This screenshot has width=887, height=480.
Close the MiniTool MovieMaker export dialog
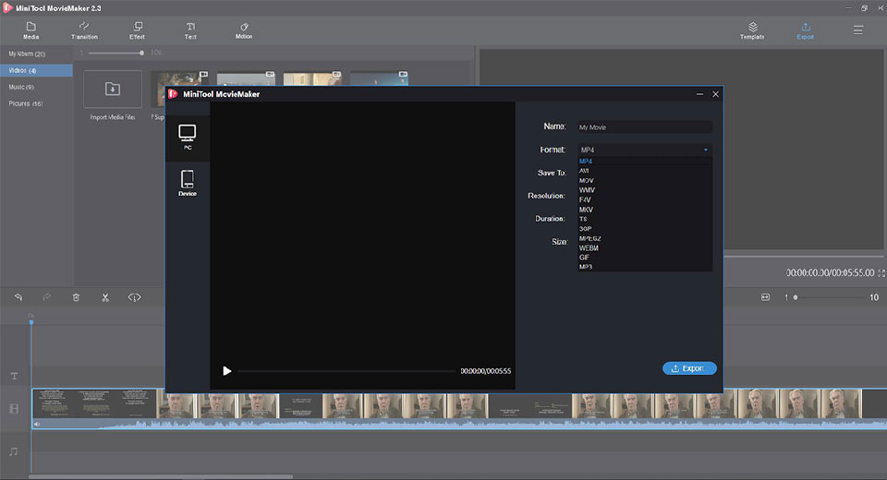[x=715, y=94]
